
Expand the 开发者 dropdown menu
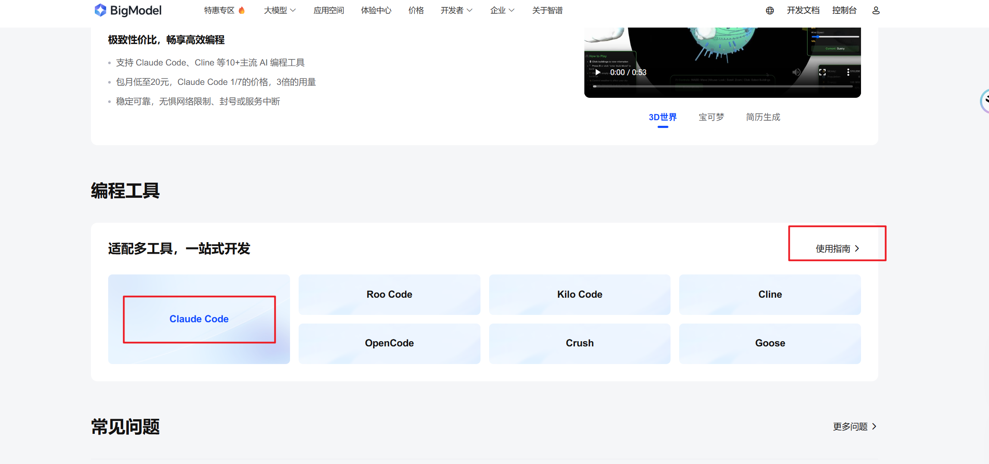456,10
